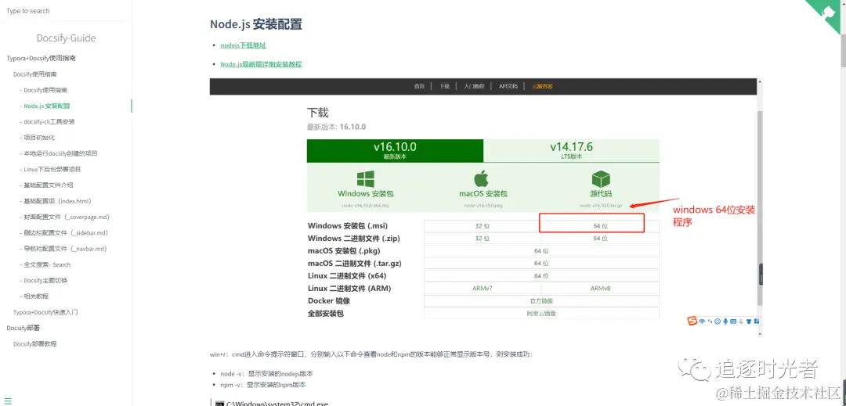Screen dimensions: 846x406
Task: Open 入门教程 in the navigation bar
Action: coord(474,86)
